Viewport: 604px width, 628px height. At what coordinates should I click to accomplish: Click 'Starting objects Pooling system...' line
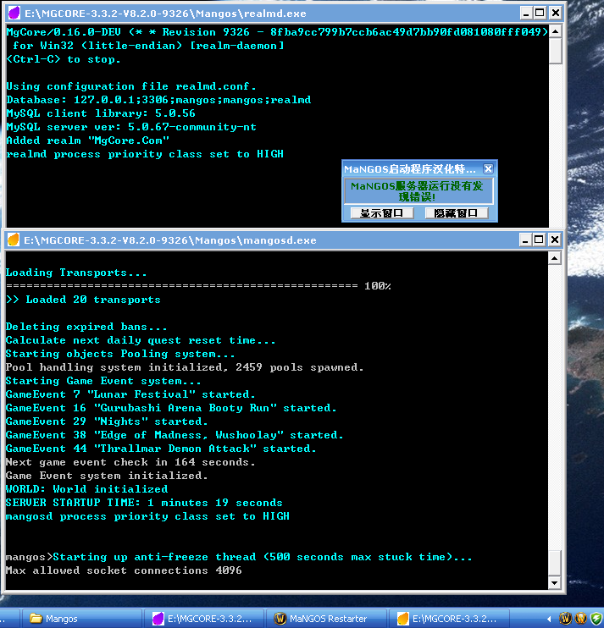coord(120,354)
